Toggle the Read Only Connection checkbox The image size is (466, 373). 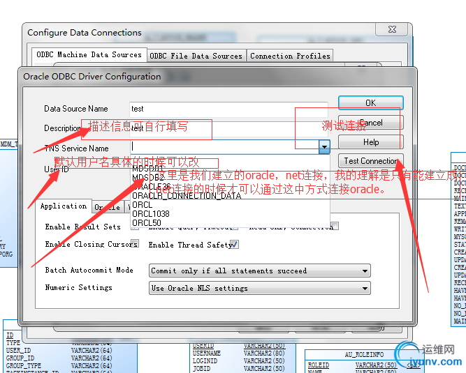click(x=335, y=226)
